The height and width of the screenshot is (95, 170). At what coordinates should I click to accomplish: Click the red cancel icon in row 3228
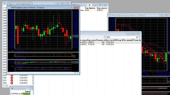tap(12, 83)
